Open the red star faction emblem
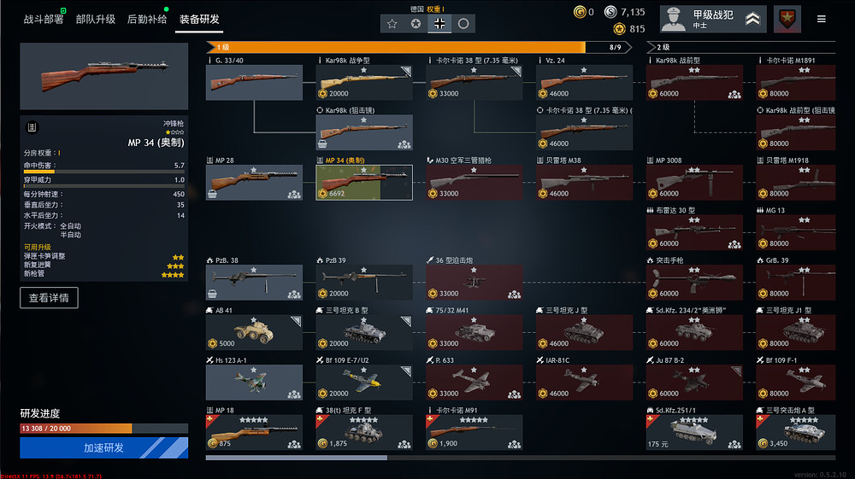The width and height of the screenshot is (855, 479). coord(787,19)
